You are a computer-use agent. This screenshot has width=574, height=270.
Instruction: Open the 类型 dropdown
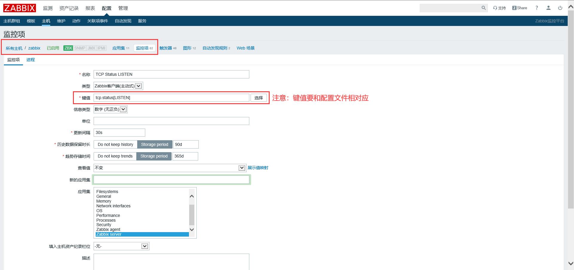click(x=118, y=86)
